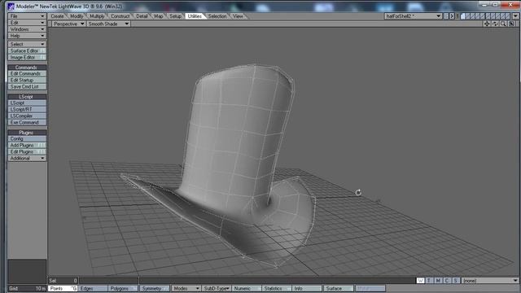The image size is (521, 293).
Task: Click the viewport rotate icon
Action: (495, 24)
